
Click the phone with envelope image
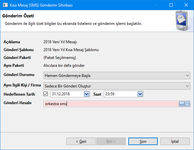tap(182, 21)
